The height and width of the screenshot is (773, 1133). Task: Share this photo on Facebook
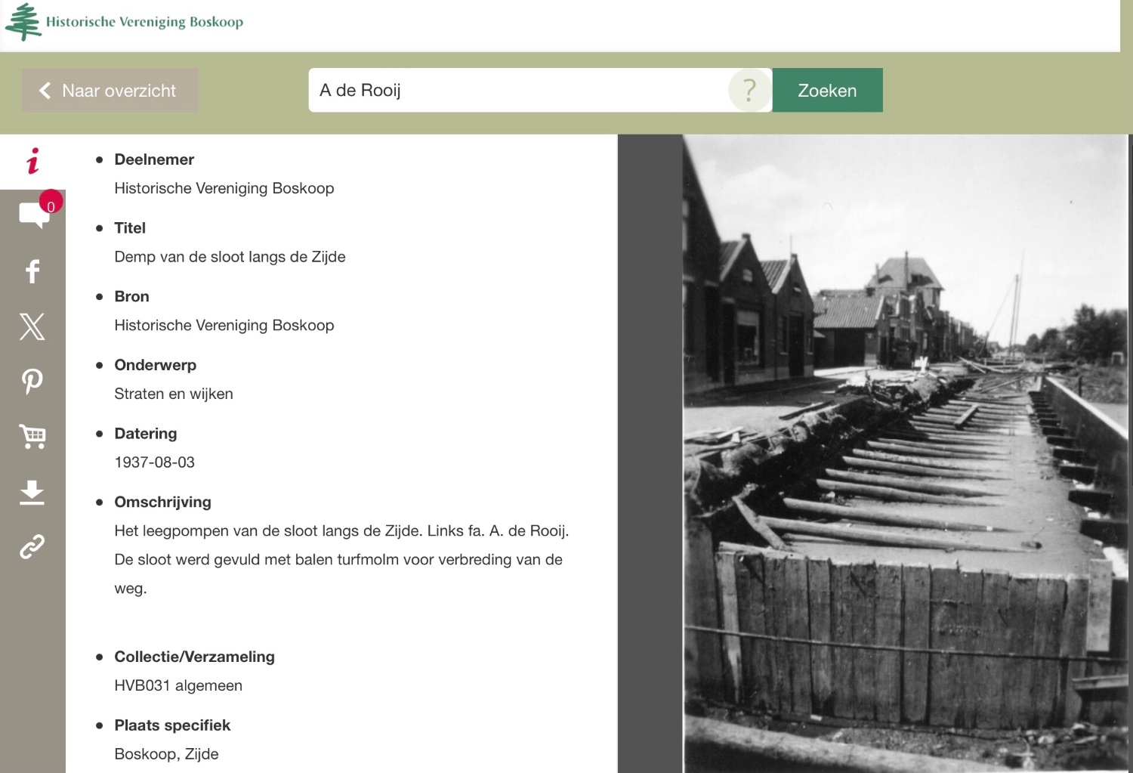[x=32, y=271]
